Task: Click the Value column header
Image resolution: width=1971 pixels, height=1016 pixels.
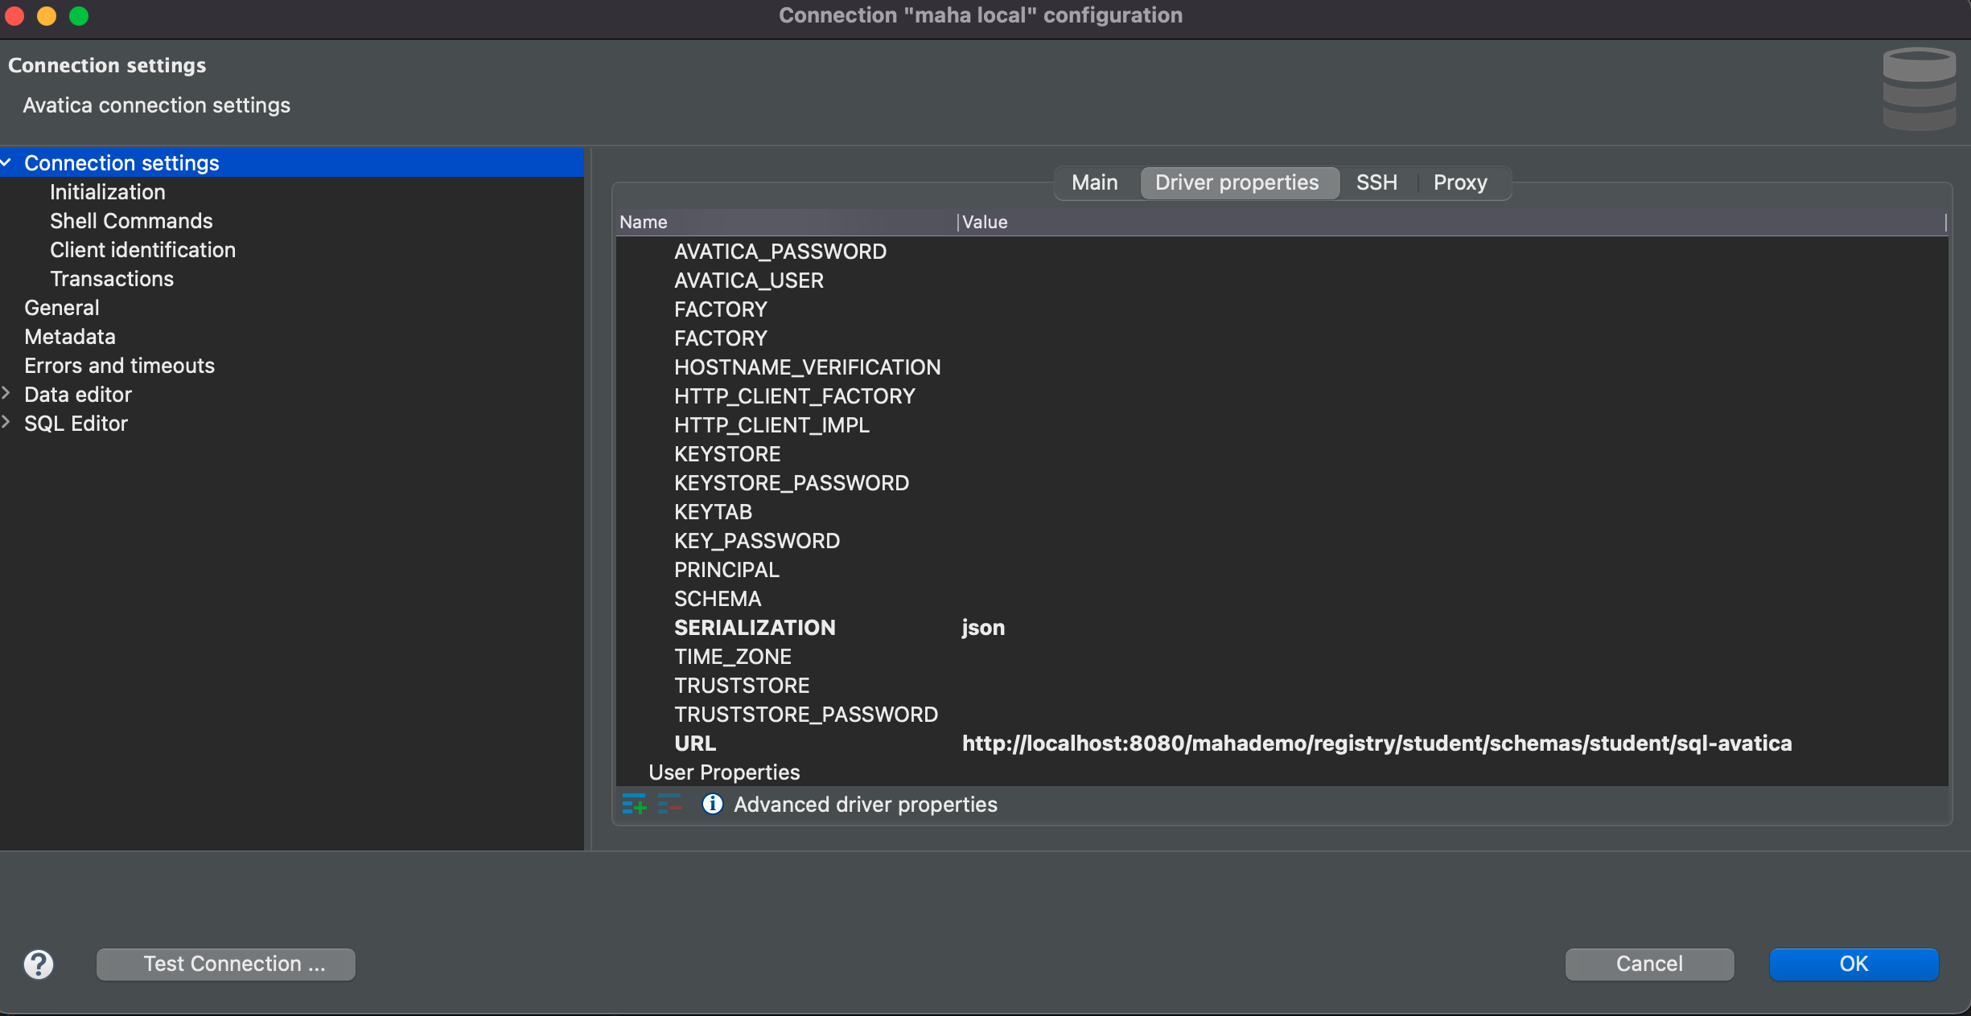Action: 1452,222
